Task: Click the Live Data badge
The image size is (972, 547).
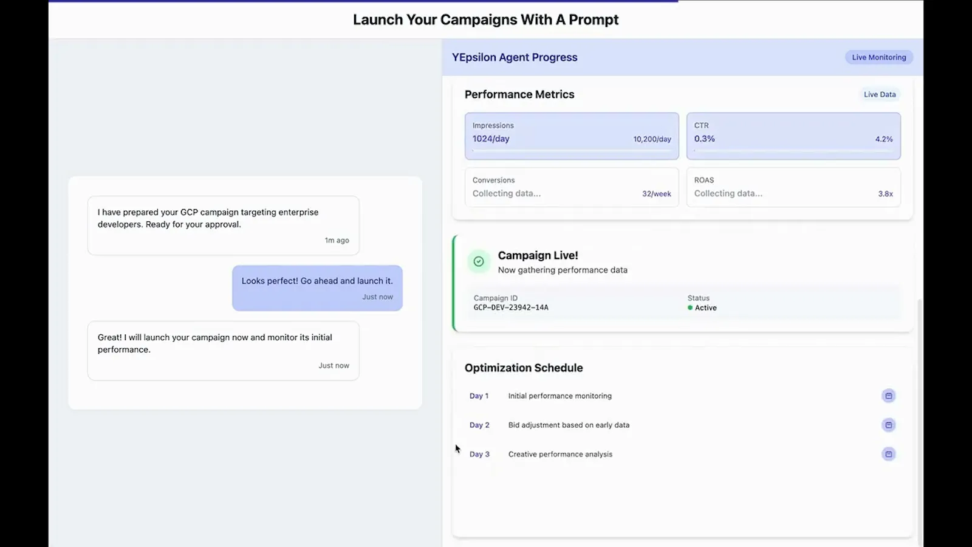Action: 880,94
